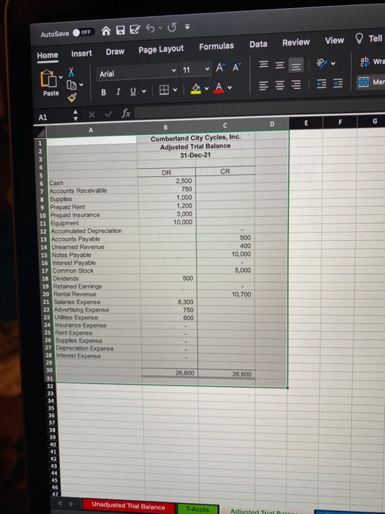Open the Insert ribbon tab
The height and width of the screenshot is (514, 385).
[81, 54]
